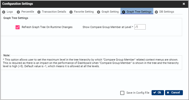Image resolution: width=189 pixels, height=100 pixels.
Task: Switch to the Graph Setting tab
Action: 108,12
